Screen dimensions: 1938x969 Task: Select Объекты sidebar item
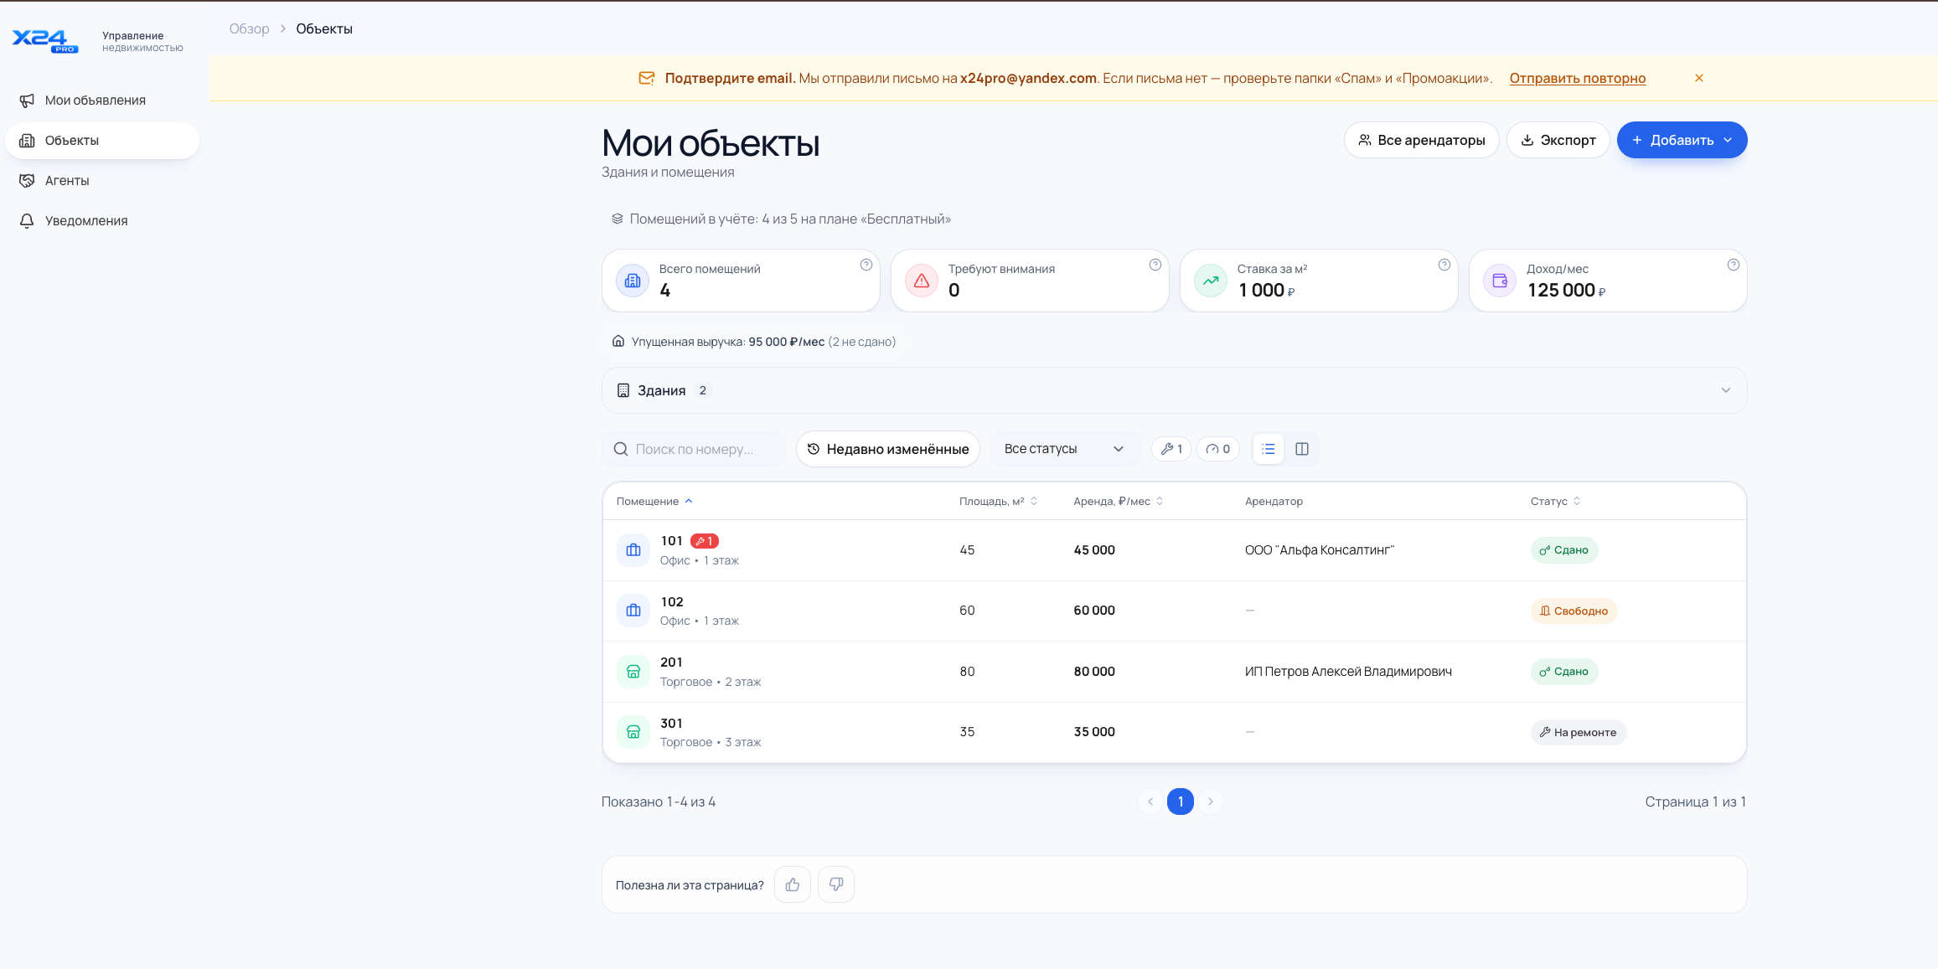pyautogui.click(x=102, y=141)
